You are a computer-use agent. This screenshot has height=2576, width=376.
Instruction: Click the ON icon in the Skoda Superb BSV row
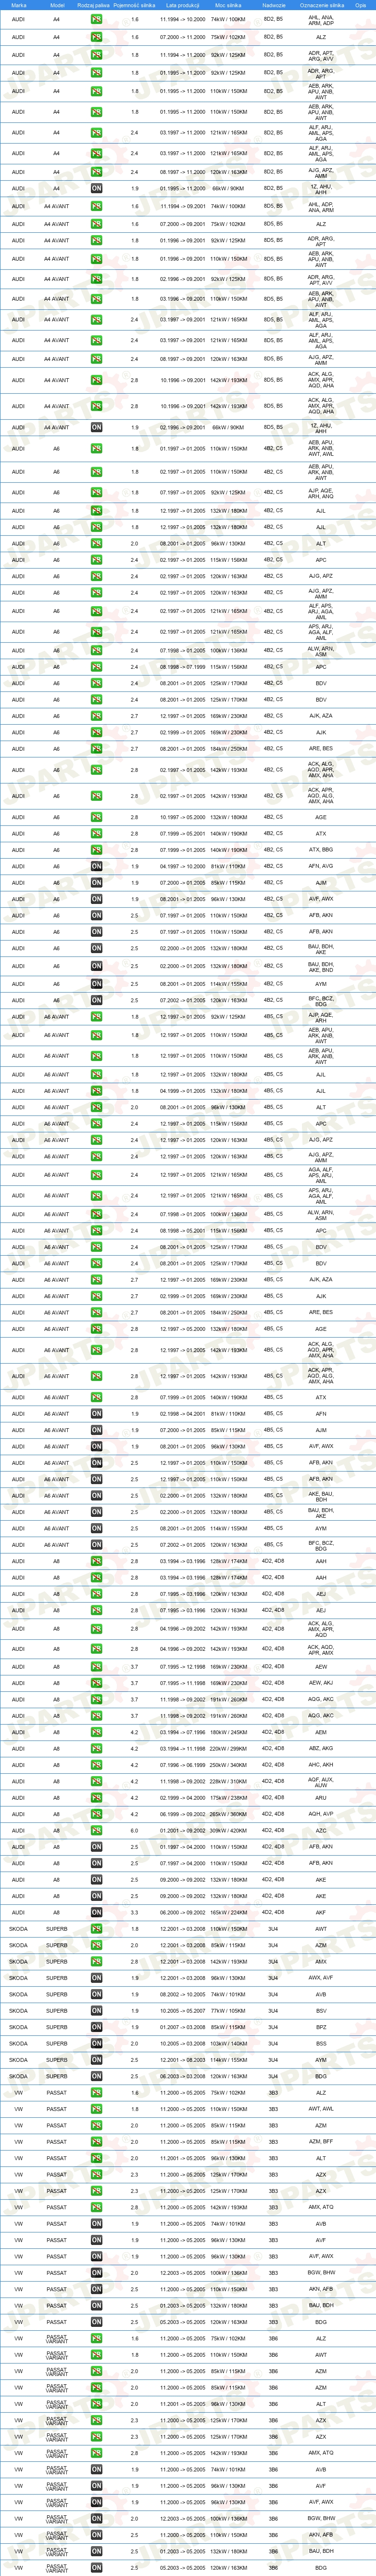[97, 2010]
